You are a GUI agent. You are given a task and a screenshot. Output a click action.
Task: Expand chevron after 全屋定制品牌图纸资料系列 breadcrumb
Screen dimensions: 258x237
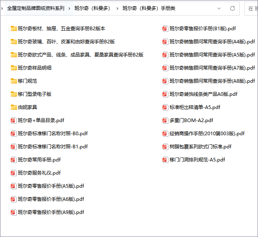pos(70,8)
